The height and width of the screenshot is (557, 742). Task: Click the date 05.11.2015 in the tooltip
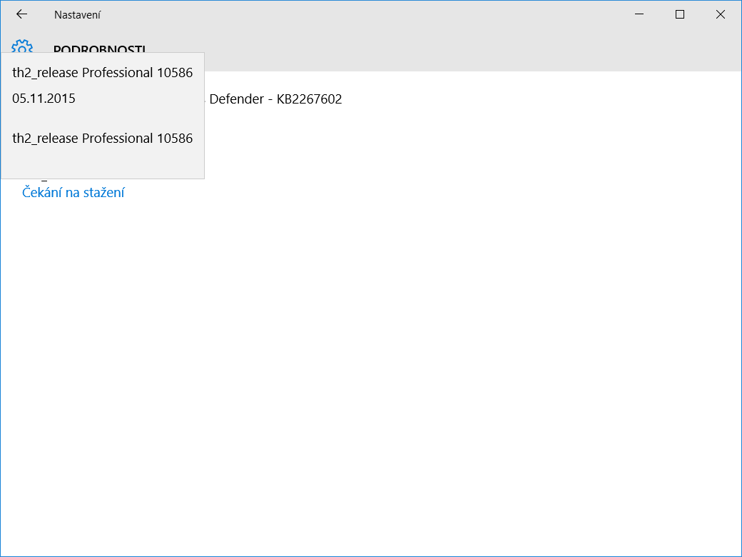click(x=44, y=99)
